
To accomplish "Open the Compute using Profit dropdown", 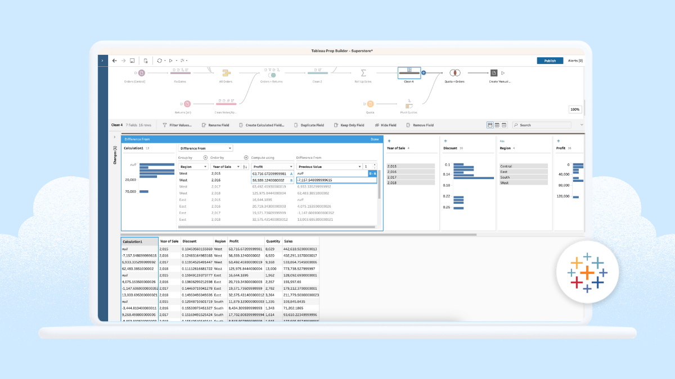I will (291, 166).
